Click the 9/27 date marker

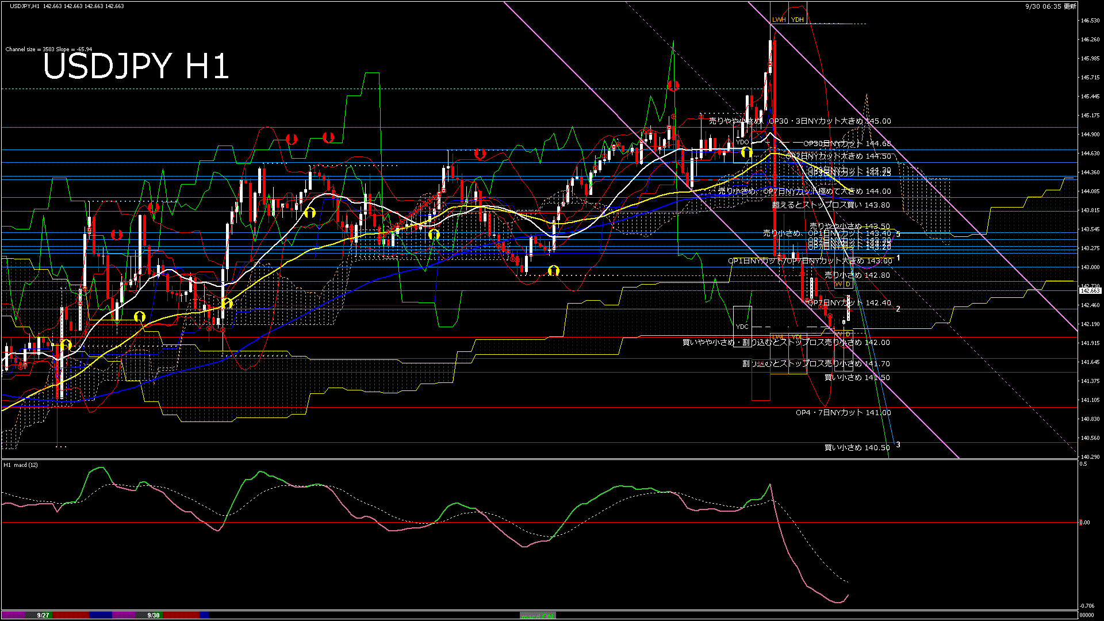[x=43, y=615]
